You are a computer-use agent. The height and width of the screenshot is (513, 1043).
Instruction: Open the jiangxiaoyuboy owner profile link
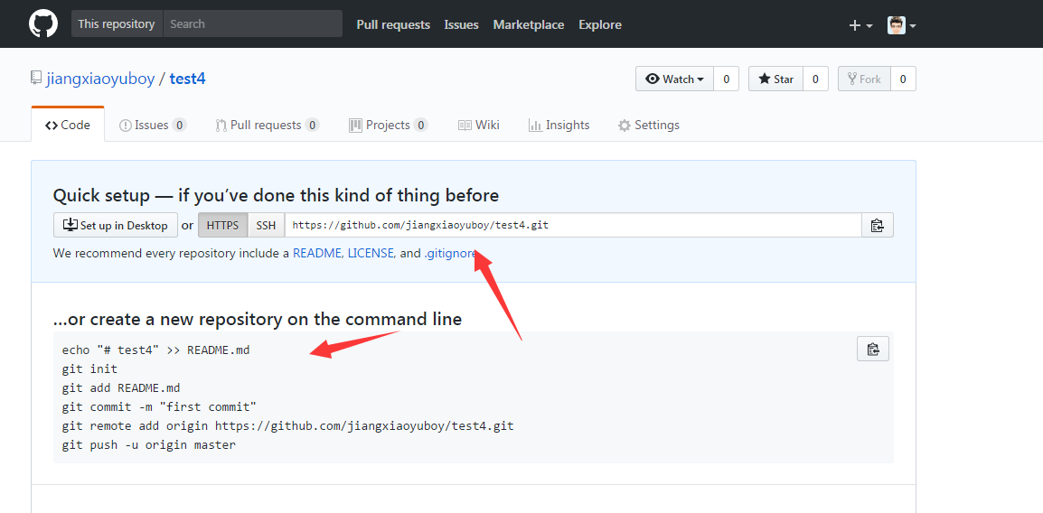coord(100,79)
